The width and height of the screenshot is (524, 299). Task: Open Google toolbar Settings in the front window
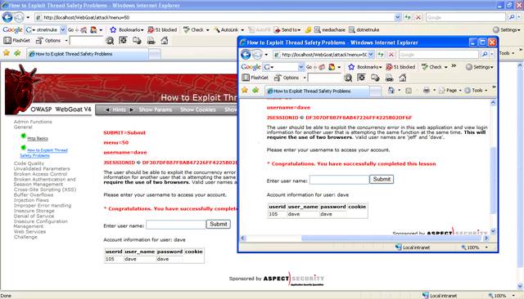[x=480, y=67]
